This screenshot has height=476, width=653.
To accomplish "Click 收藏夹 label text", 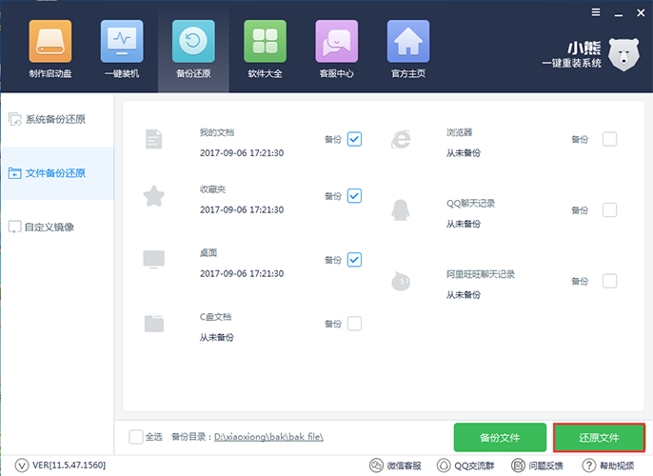I will pos(212,189).
